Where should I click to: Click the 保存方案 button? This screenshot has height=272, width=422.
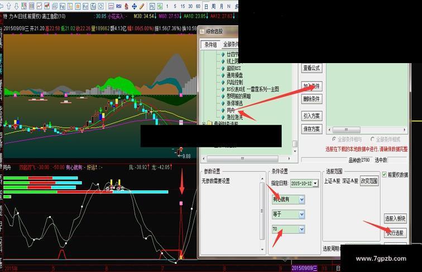point(311,129)
